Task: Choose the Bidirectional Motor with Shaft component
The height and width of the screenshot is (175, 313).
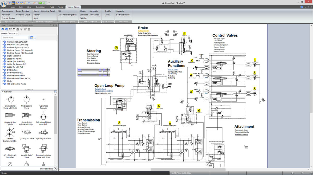Action: click(x=43, y=116)
